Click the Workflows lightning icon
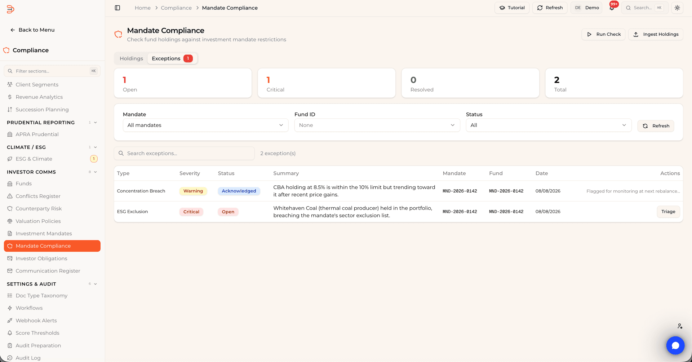 10,308
